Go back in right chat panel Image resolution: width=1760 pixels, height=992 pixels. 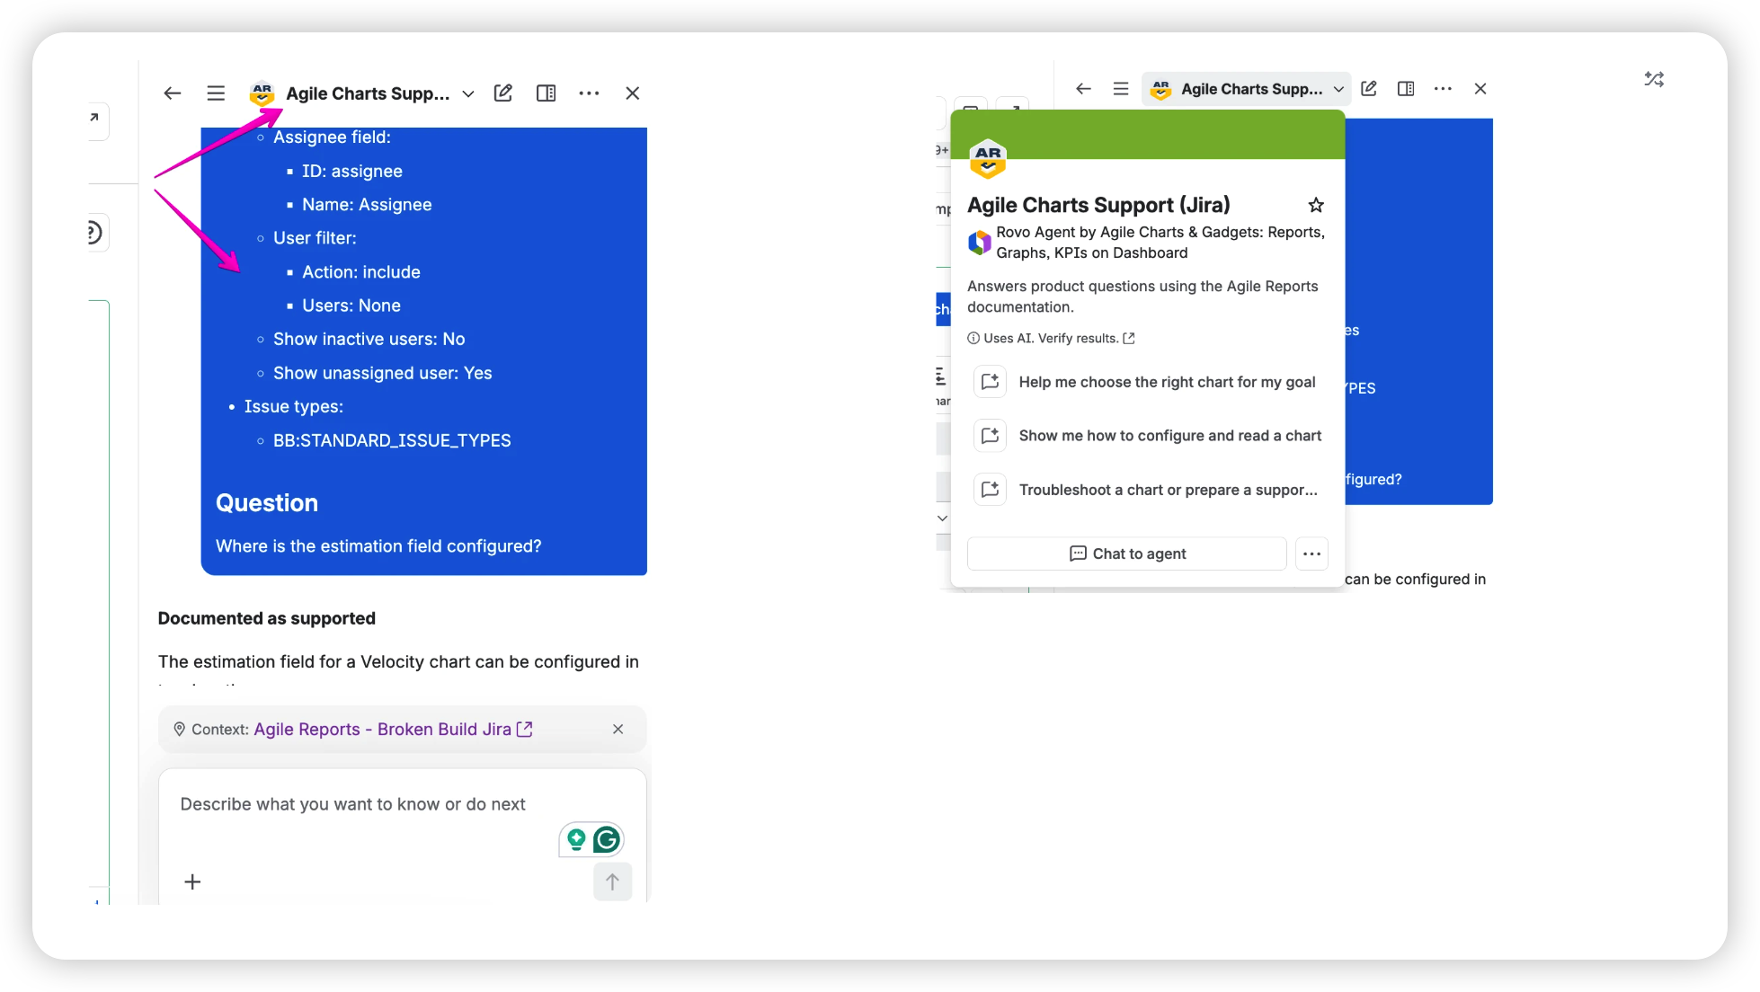(x=1083, y=89)
